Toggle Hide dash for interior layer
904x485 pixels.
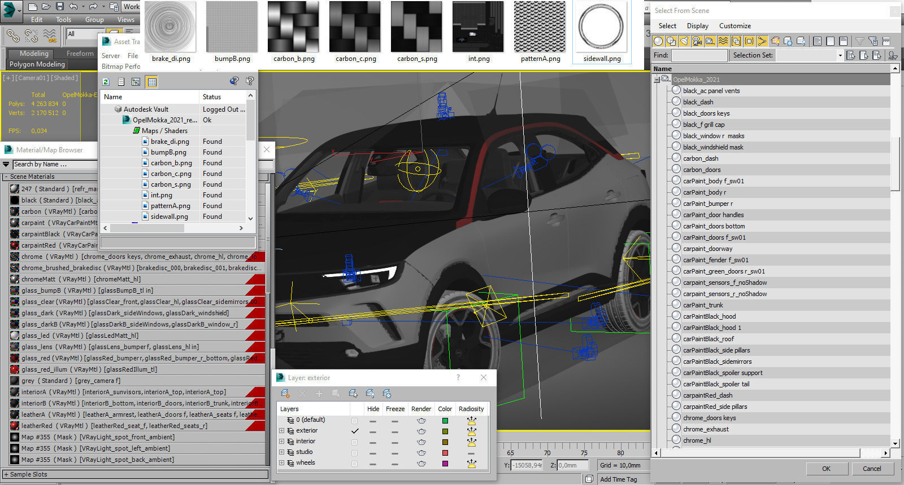[373, 442]
